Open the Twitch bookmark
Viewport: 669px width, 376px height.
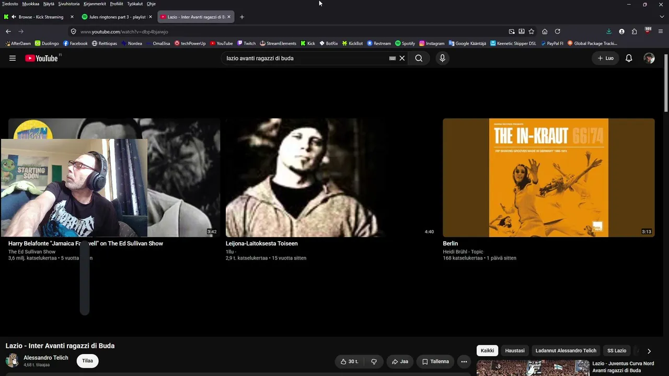[246, 43]
